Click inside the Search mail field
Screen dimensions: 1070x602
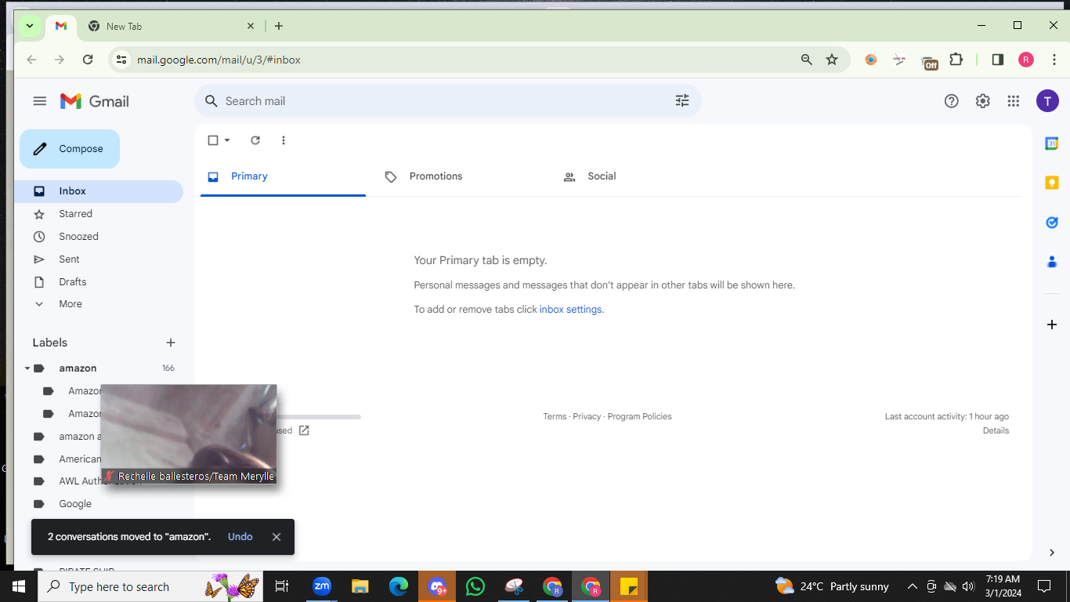coord(446,101)
